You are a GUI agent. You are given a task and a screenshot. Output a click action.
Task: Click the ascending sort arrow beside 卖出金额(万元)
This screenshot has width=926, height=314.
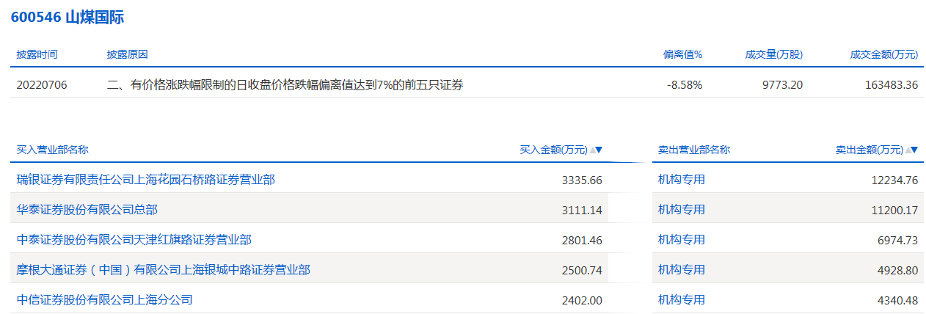coord(908,150)
